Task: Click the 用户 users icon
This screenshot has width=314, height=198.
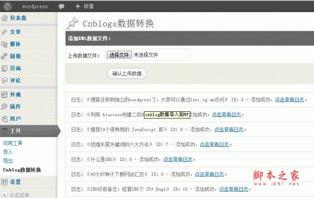Action: (x=4, y=119)
